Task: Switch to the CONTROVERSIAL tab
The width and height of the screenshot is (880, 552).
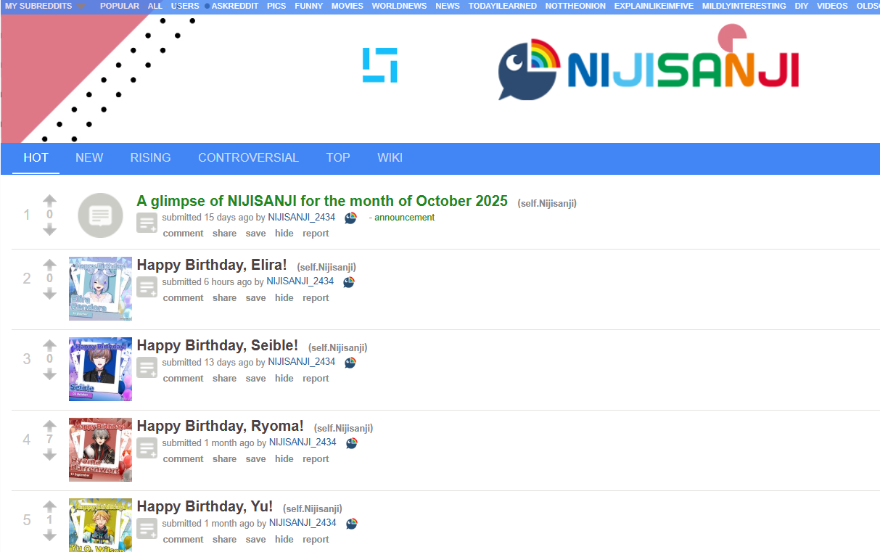Action: pos(249,157)
